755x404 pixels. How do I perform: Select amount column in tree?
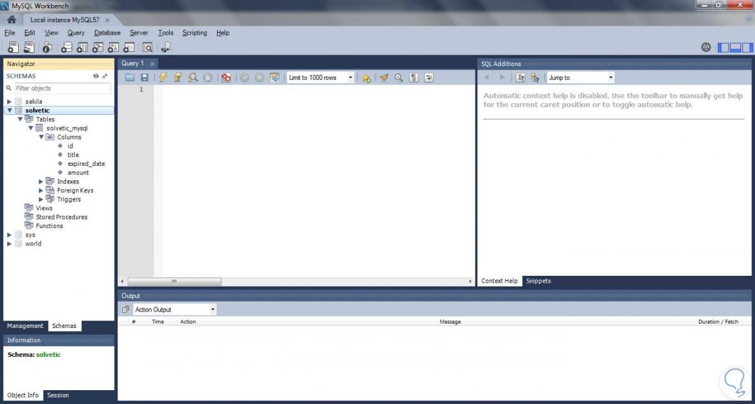tap(78, 172)
